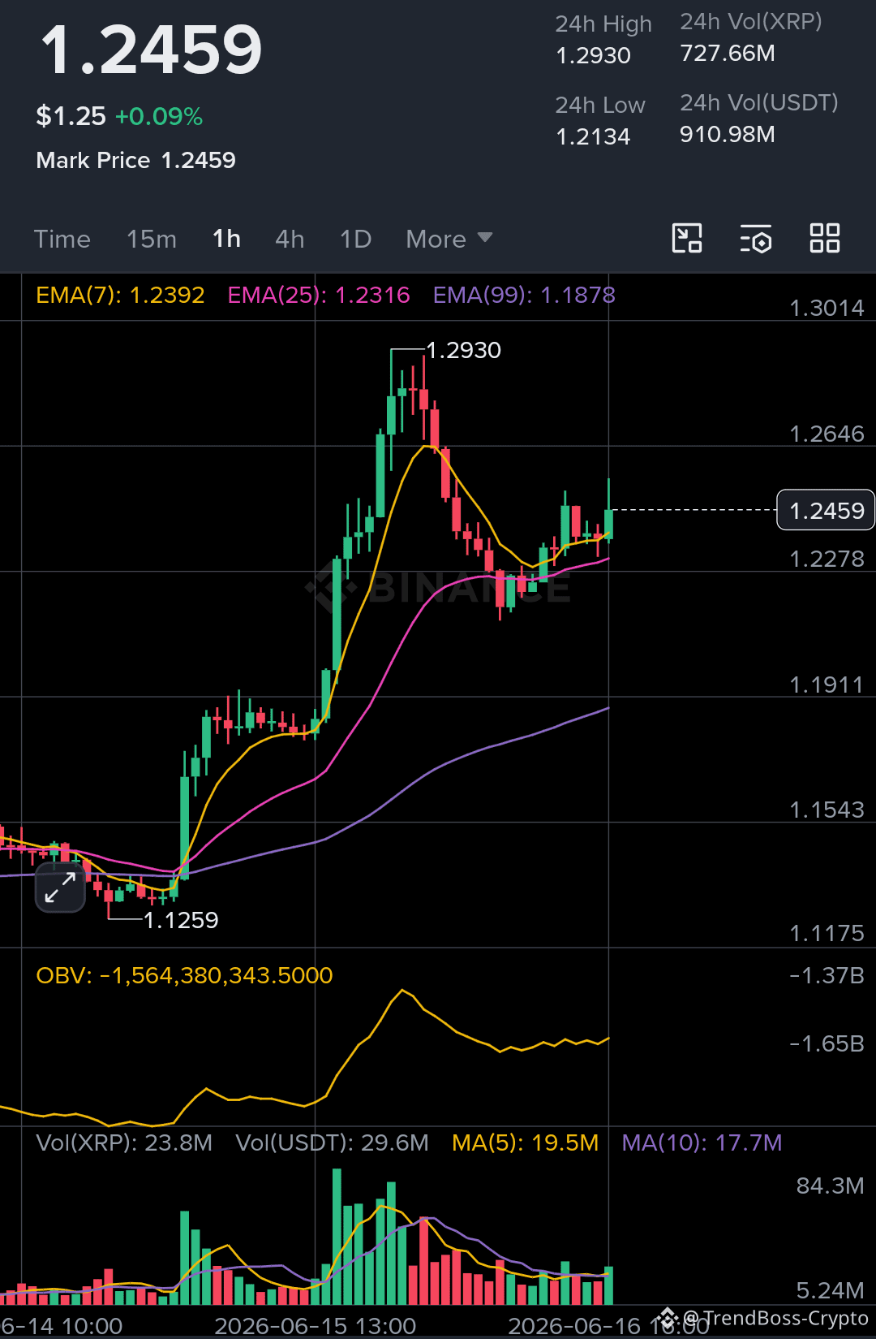Click the volume MA(10): 17.7M label
Image resolution: width=876 pixels, height=1339 pixels.
click(702, 1142)
